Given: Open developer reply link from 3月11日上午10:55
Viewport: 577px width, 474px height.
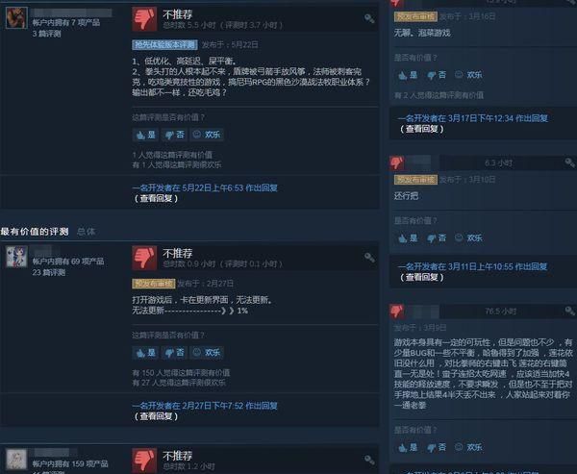Looking at the screenshot, I should coord(472,266).
